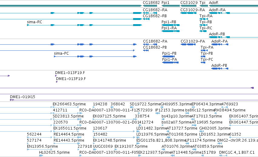The height and width of the screenshot is (157, 258).
Task: Select EST label 368042
Action: [118, 104]
